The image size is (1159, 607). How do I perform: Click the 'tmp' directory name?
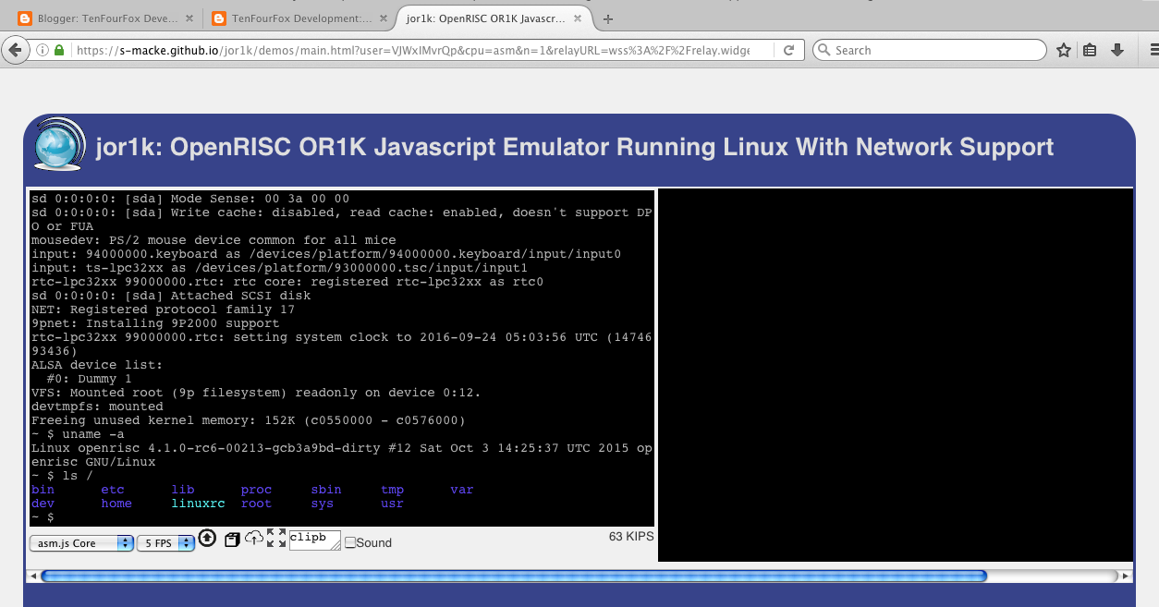tap(393, 490)
